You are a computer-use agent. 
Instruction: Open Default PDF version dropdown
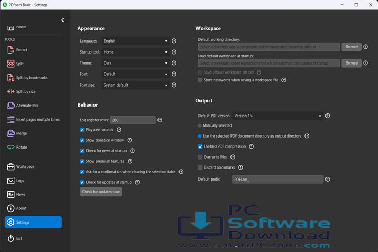tap(278, 115)
